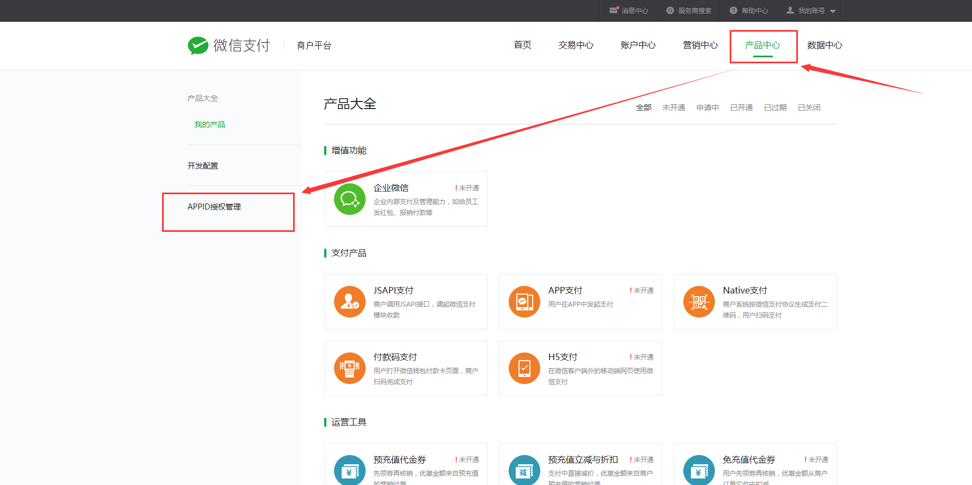Click the 预充值立减与折扣 product title
The height and width of the screenshot is (485, 972).
pos(583,459)
